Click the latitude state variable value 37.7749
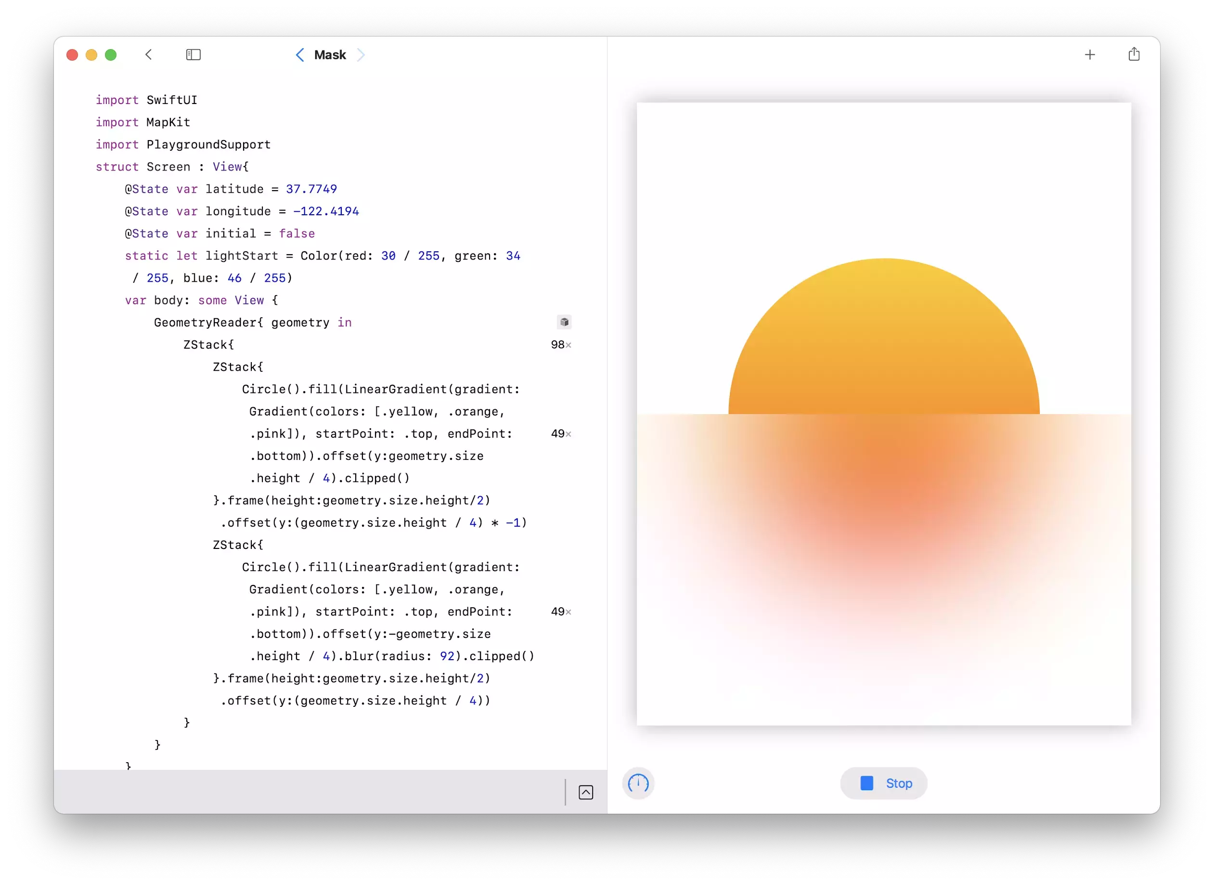Screen dimensions: 1214x885 click(311, 188)
